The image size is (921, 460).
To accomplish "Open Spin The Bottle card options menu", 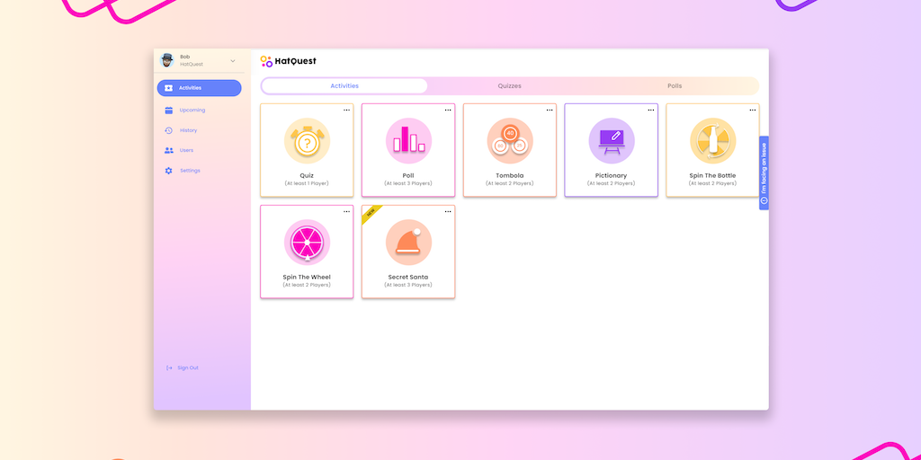I will [753, 111].
